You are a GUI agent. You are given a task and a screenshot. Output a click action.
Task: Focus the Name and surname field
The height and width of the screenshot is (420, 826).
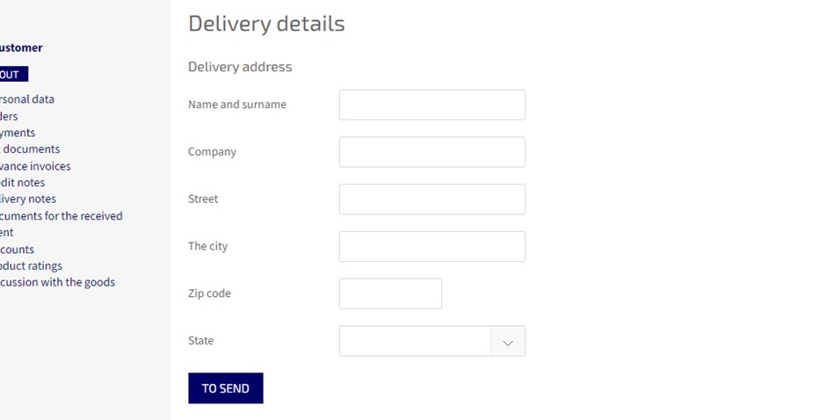pos(432,105)
